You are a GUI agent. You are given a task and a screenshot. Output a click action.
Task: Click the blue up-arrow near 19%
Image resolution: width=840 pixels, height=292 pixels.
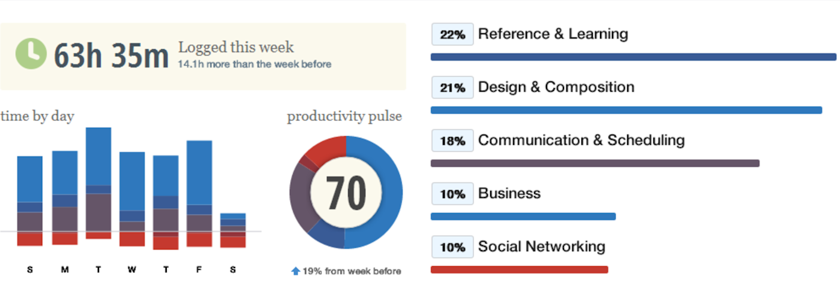click(295, 271)
